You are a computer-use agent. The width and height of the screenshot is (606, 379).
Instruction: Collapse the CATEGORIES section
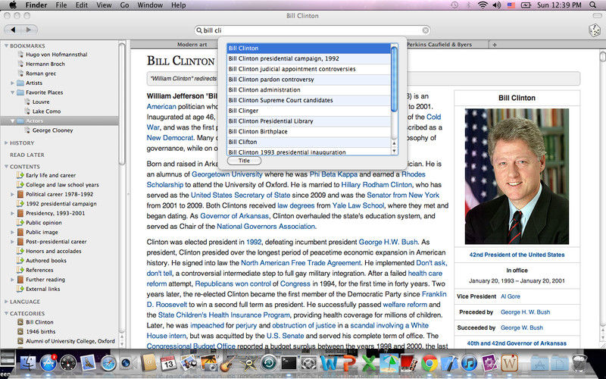click(6, 313)
